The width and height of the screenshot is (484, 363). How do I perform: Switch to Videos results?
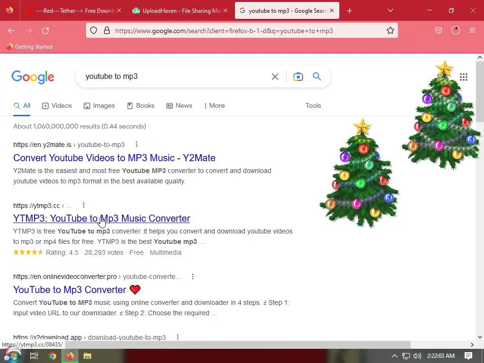[57, 105]
